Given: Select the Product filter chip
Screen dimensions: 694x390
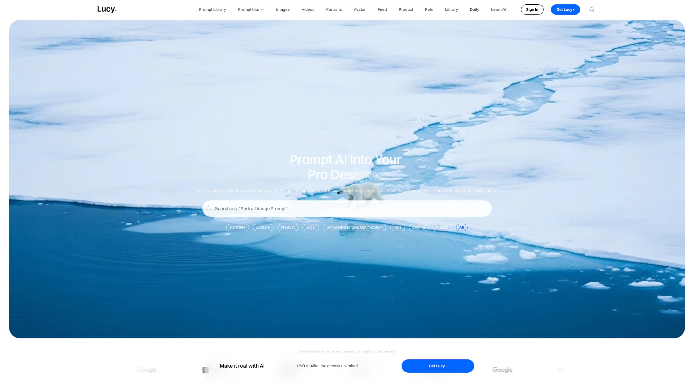Looking at the screenshot, I should [x=288, y=227].
